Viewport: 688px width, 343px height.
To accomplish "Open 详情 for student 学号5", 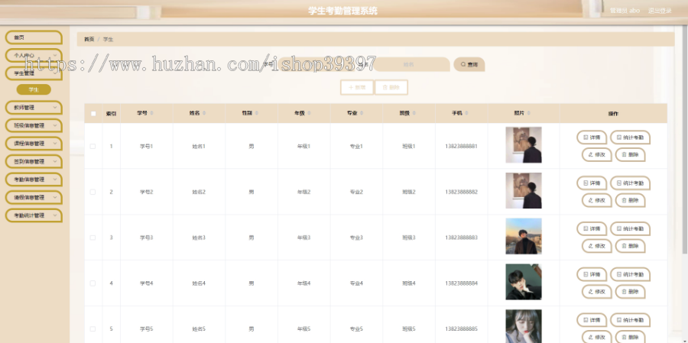I will [592, 320].
